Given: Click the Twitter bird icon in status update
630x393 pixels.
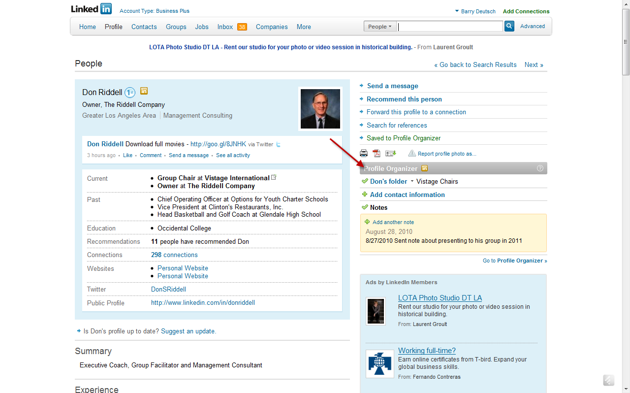Looking at the screenshot, I should coord(279,144).
